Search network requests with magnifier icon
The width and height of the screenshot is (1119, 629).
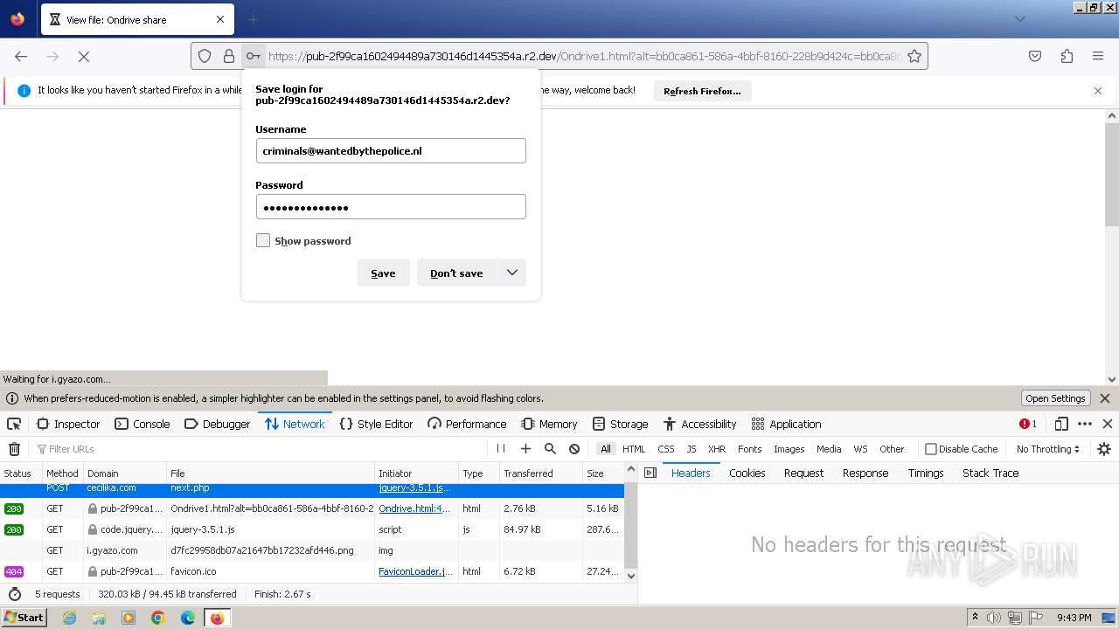tap(550, 449)
